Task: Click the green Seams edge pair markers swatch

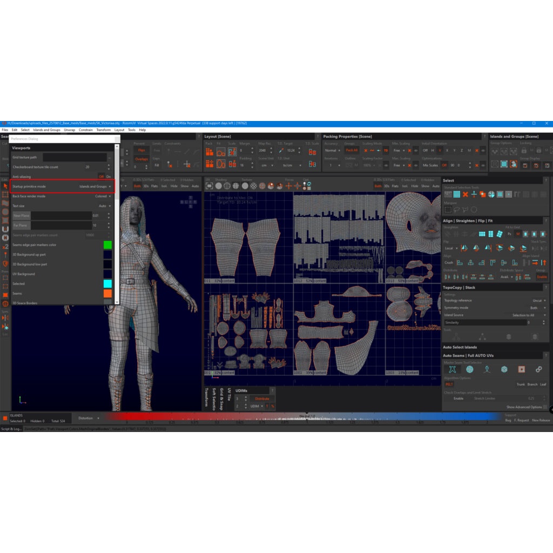Action: click(107, 245)
